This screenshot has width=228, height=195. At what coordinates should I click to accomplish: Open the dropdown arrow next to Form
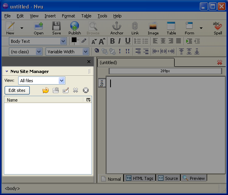tap(201, 28)
